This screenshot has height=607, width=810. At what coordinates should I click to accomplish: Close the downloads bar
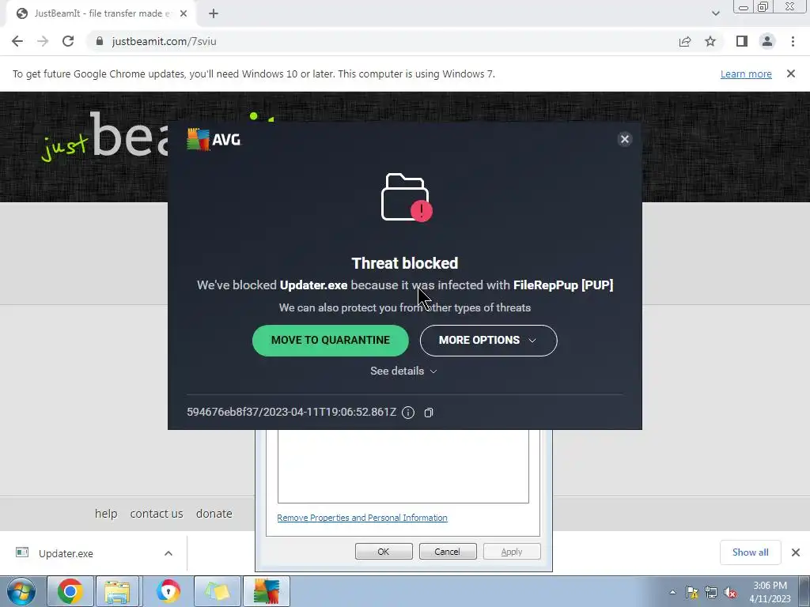tap(796, 552)
